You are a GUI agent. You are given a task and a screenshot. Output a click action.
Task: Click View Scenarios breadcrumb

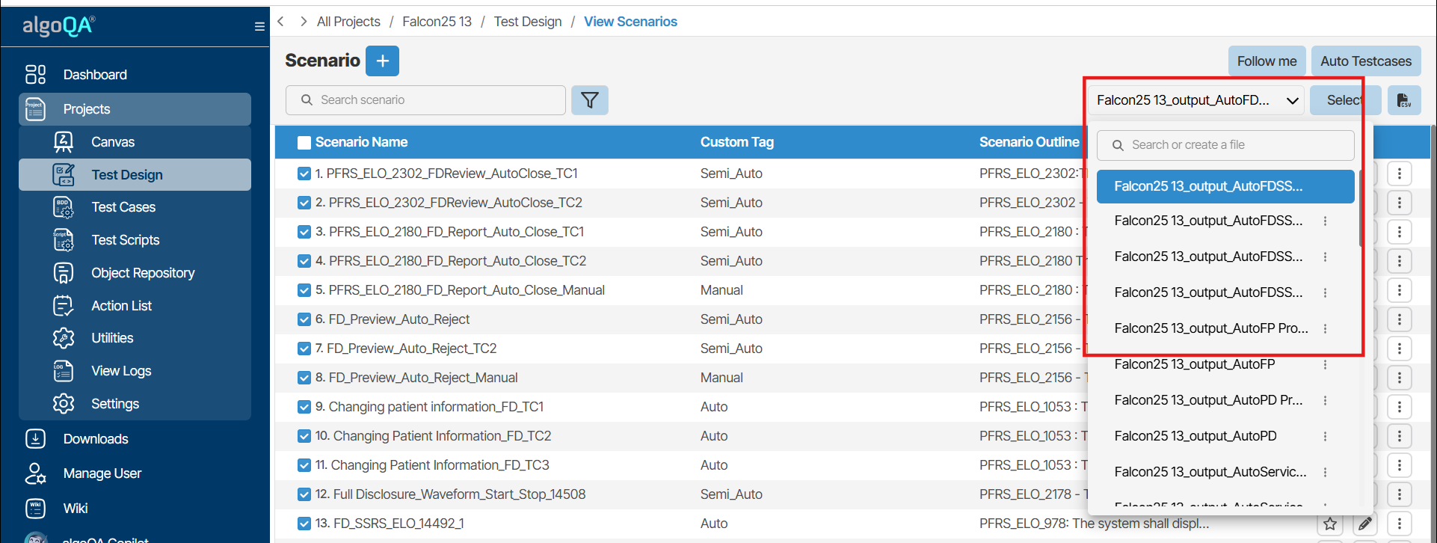click(x=630, y=22)
